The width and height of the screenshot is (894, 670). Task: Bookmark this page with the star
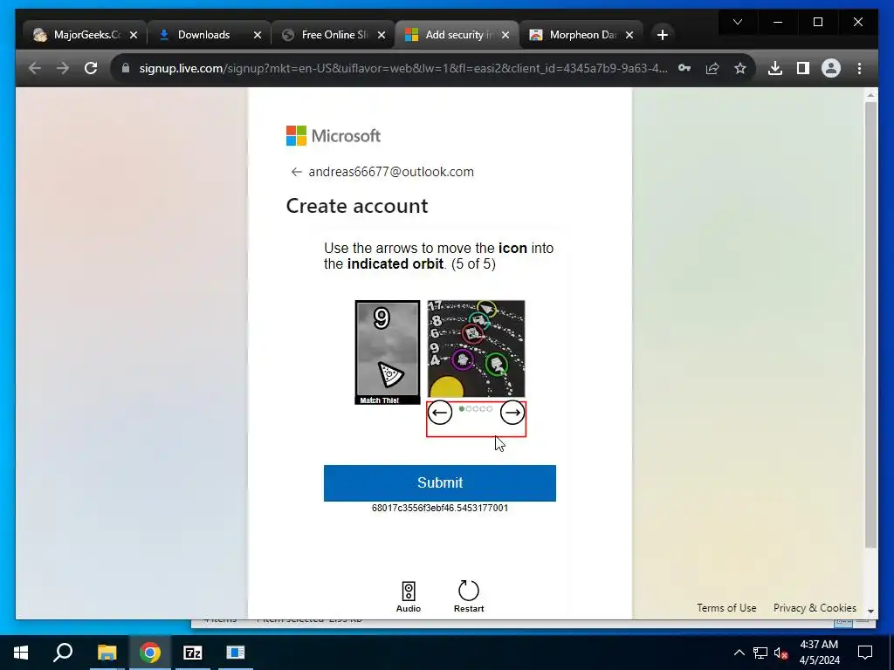point(740,68)
